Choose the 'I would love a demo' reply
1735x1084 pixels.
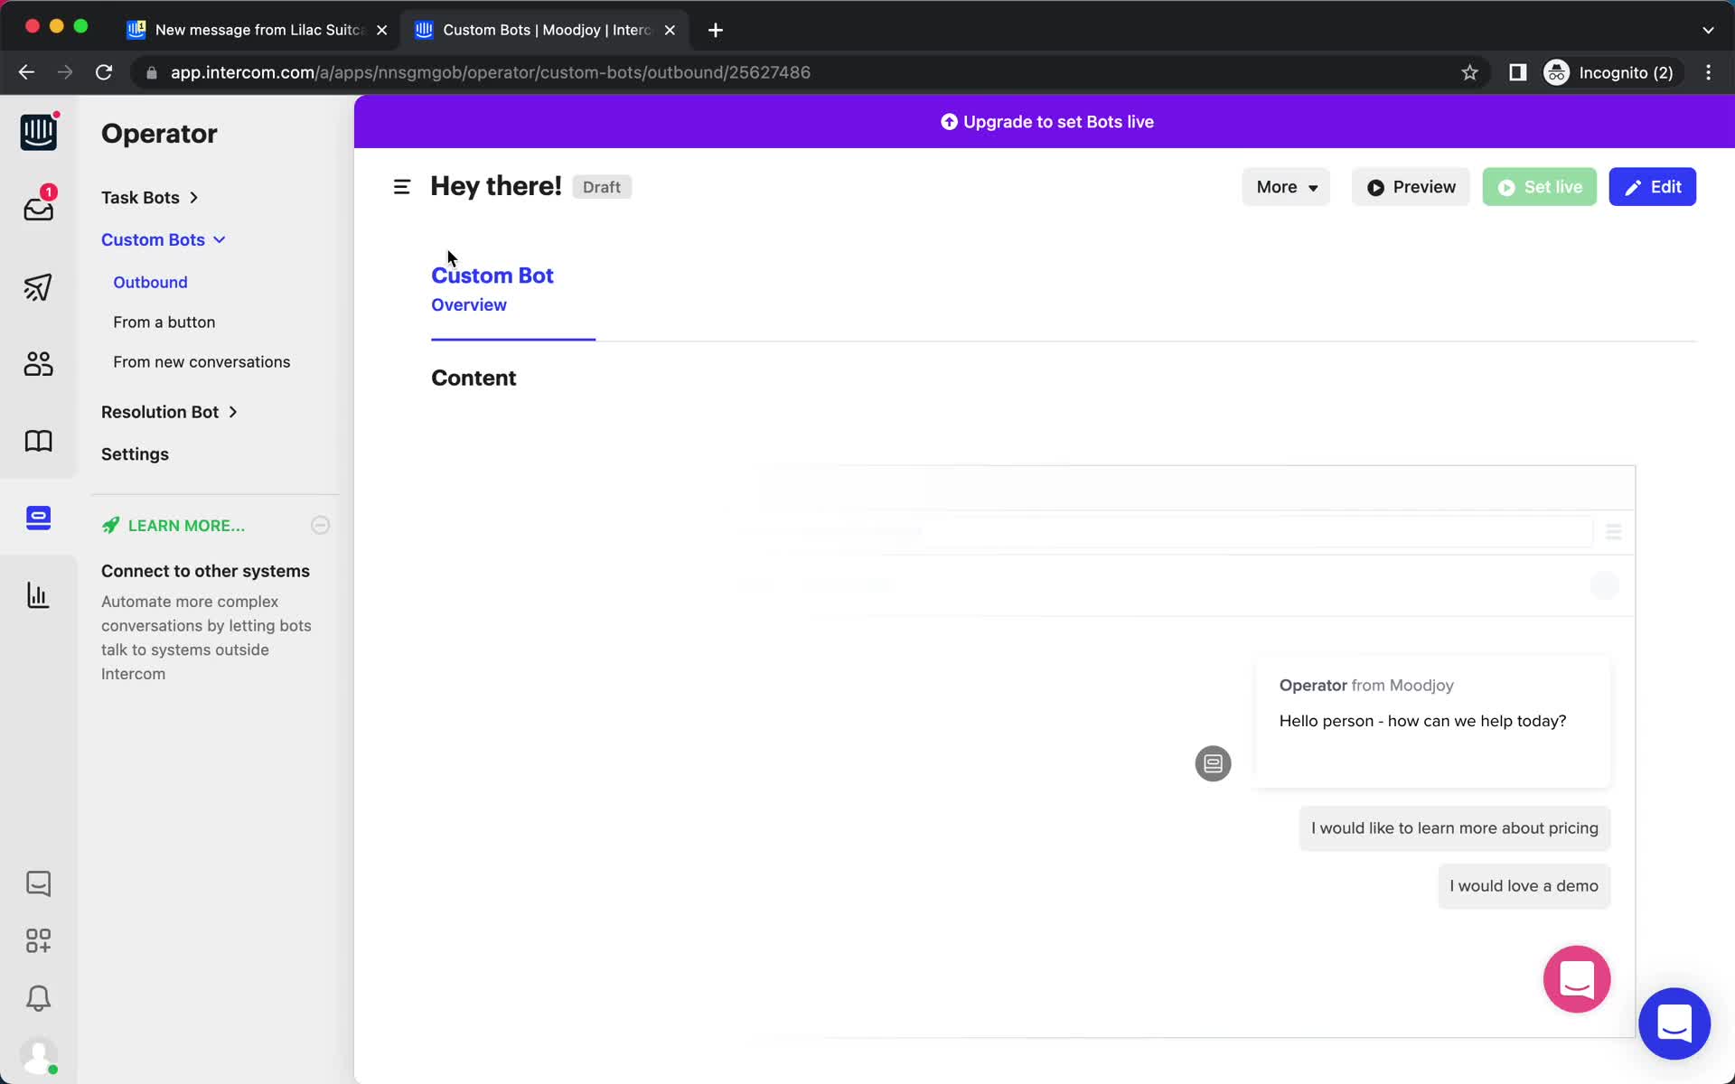coord(1524,886)
